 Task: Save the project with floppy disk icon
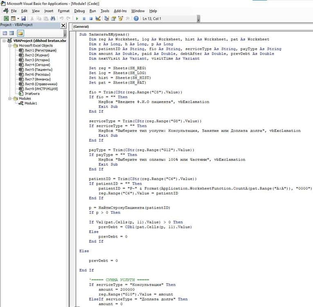click(x=23, y=18)
